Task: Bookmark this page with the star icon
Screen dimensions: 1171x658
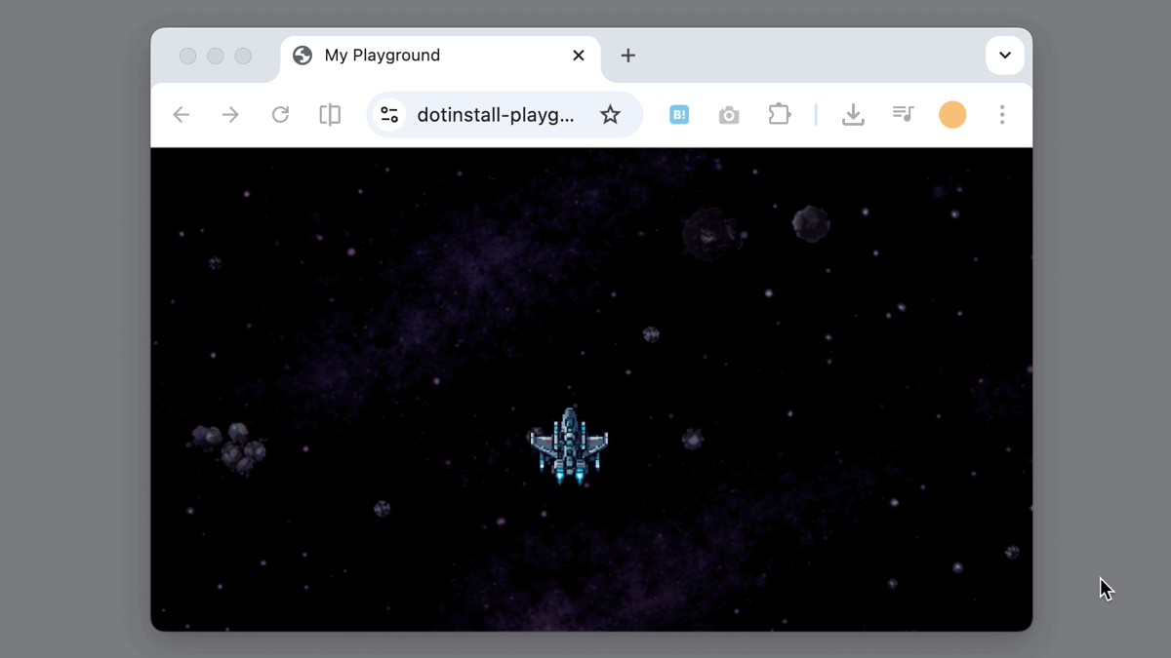Action: [610, 114]
